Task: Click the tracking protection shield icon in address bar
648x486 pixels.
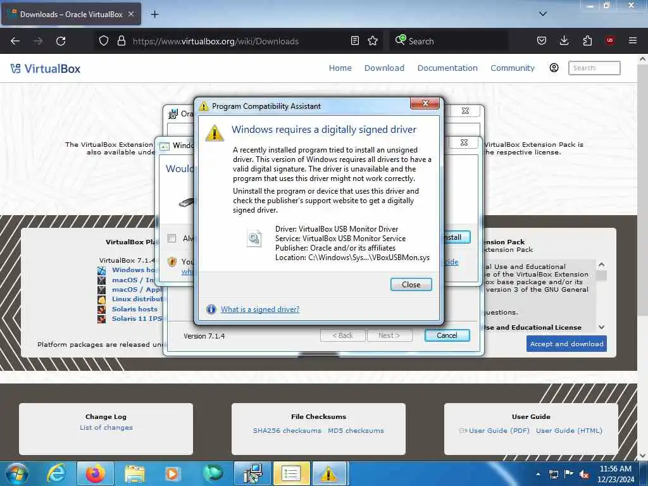Action: pyautogui.click(x=103, y=41)
